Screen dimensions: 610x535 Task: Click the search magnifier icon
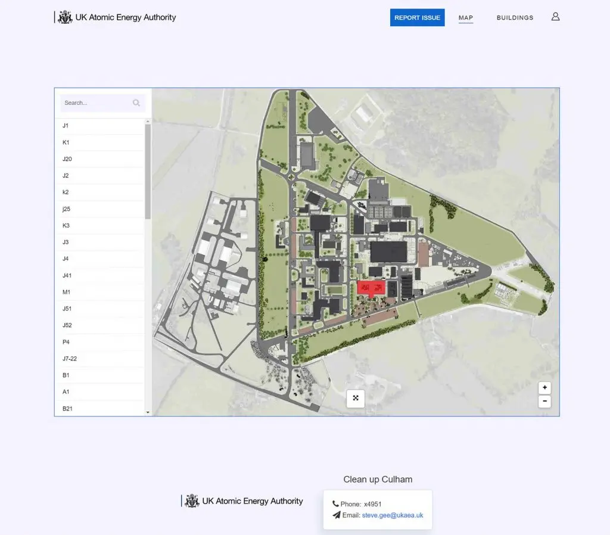(x=136, y=103)
